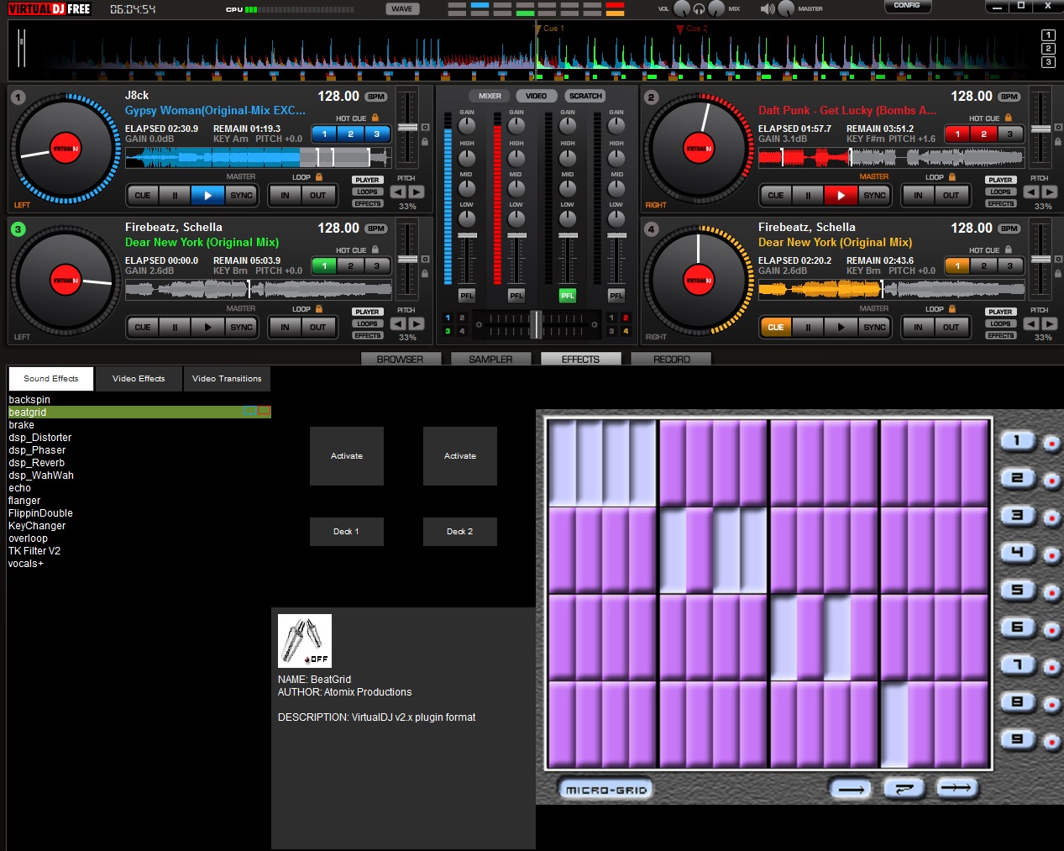1064x851 pixels.
Task: Toggle the WAVE display button
Action: click(402, 9)
